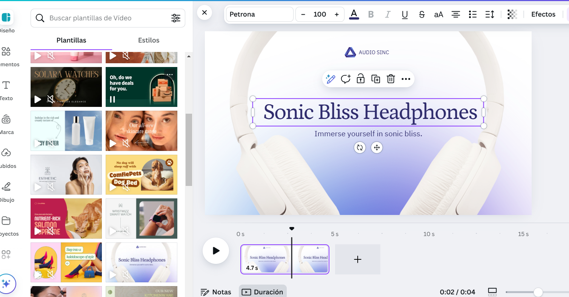Select the 4.7 s timeline clip

pyautogui.click(x=285, y=259)
